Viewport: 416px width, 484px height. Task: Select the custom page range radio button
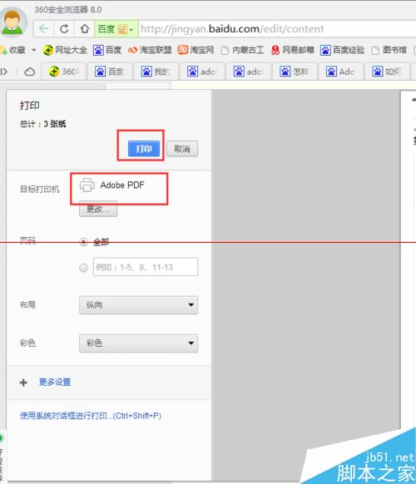(83, 267)
